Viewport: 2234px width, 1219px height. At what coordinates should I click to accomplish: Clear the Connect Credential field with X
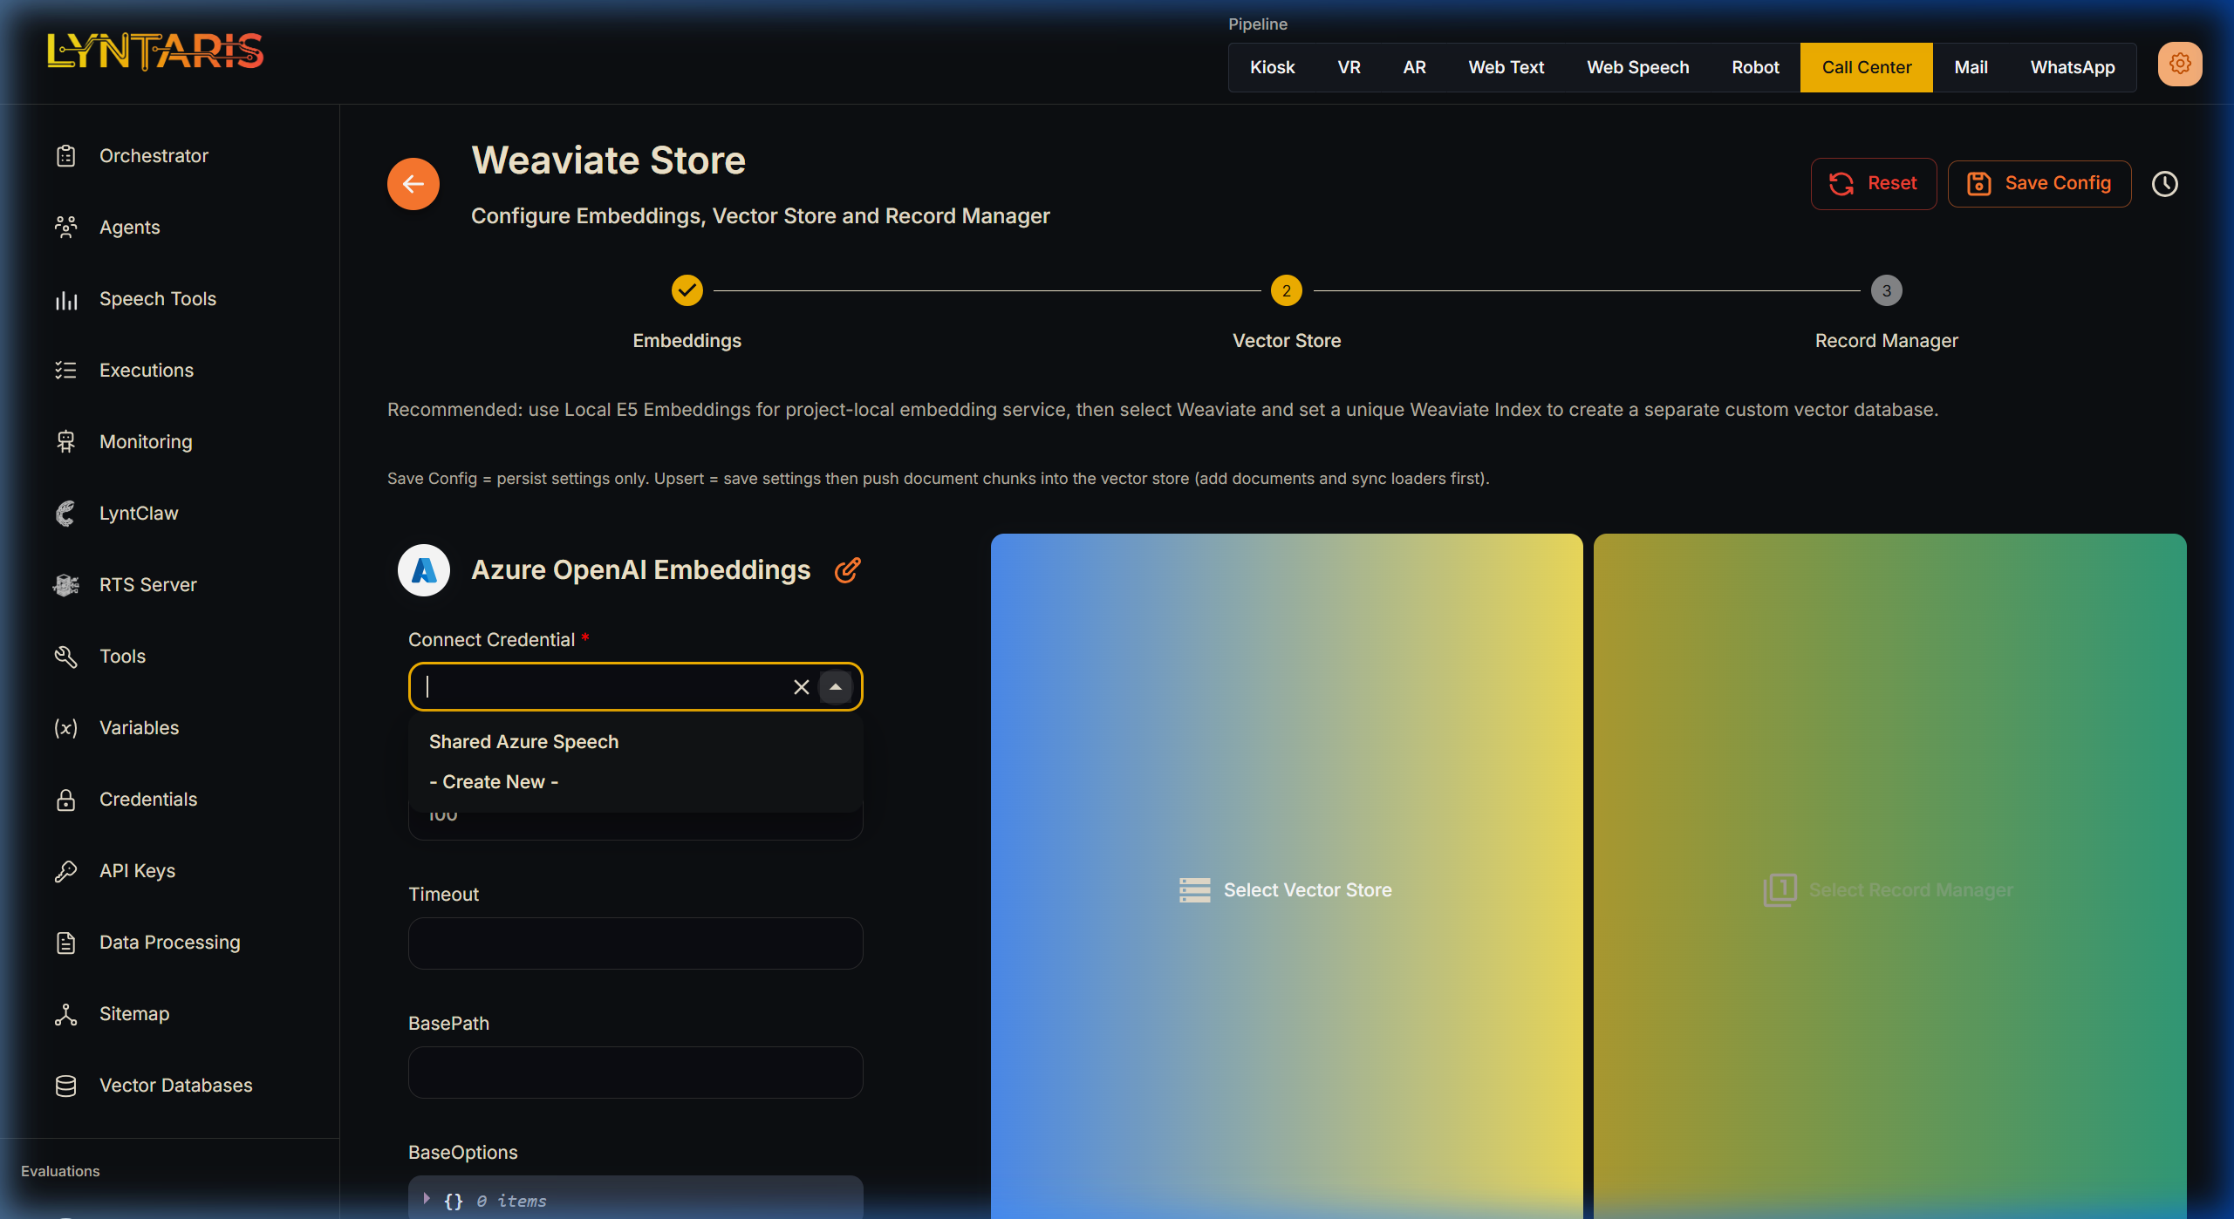(802, 687)
